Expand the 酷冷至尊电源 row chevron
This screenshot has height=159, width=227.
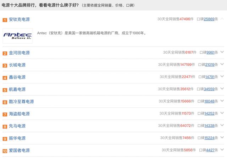pos(222,101)
